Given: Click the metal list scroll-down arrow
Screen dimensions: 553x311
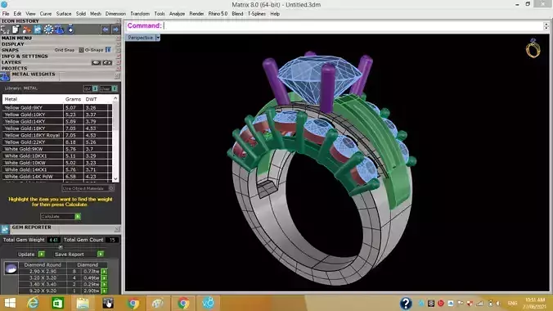Looking at the screenshot, I should [115, 179].
